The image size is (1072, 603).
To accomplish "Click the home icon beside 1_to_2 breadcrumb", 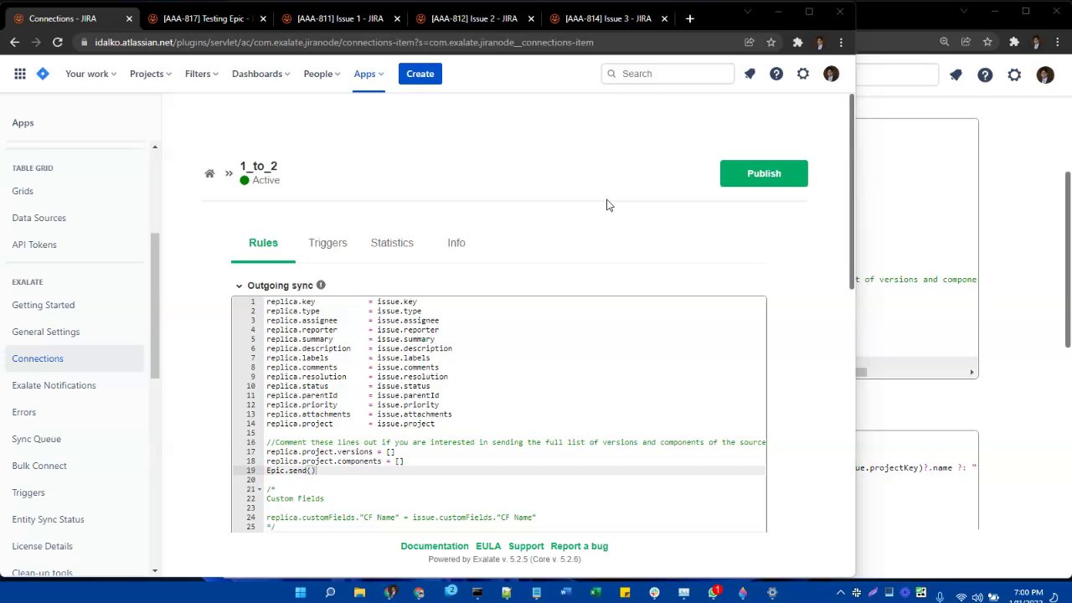I will pyautogui.click(x=209, y=173).
